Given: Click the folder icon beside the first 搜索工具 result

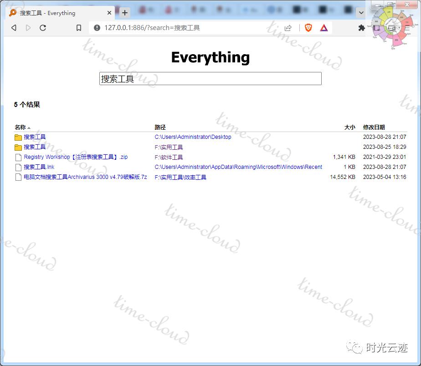Looking at the screenshot, I should point(19,137).
